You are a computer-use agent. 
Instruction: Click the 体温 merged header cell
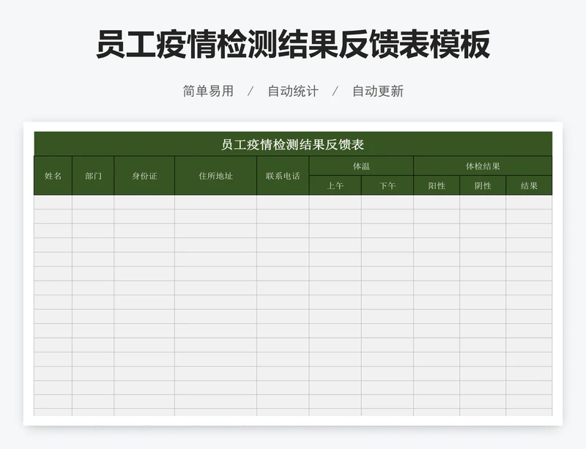361,166
